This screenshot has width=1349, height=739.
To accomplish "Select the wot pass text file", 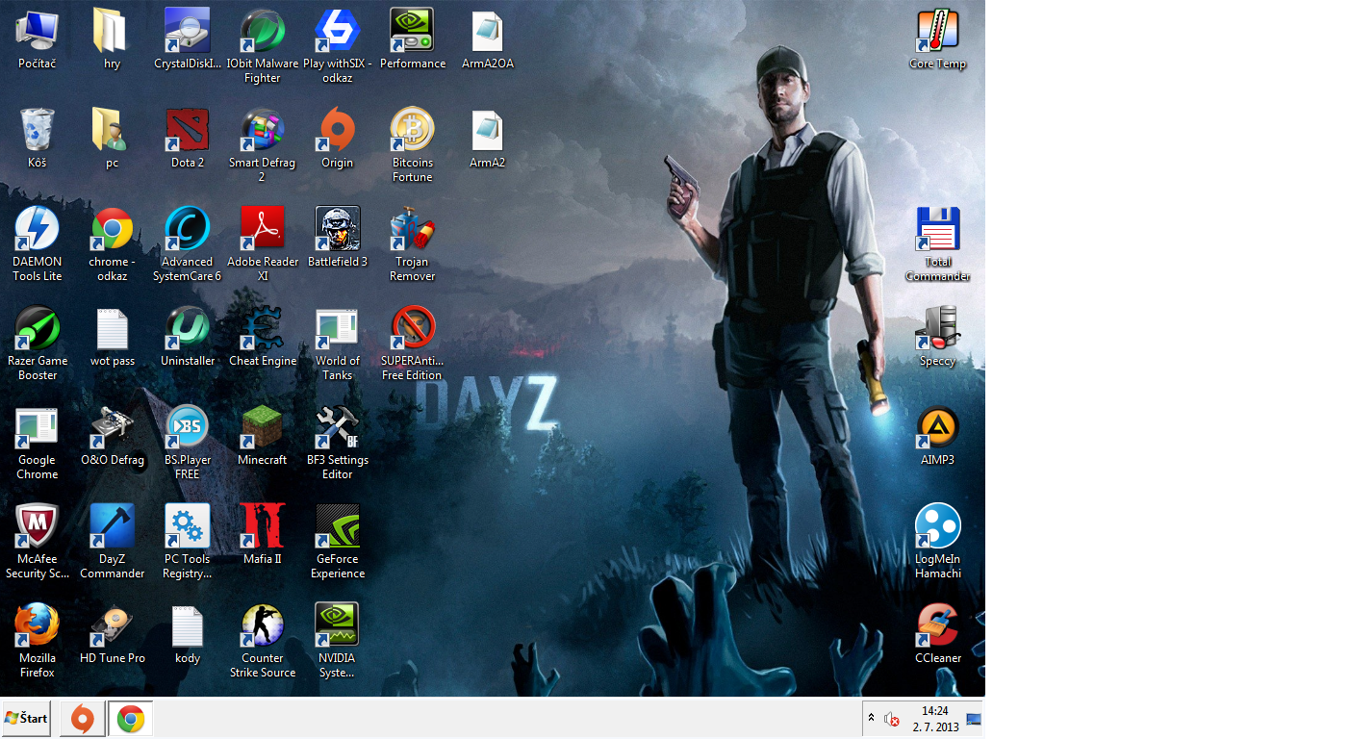I will click(x=112, y=337).
